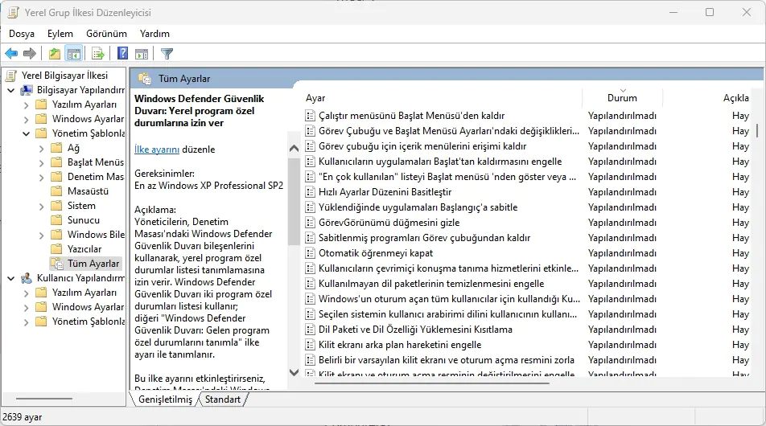
Task: Toggle the action pane toolbar icon
Action: tap(142, 54)
